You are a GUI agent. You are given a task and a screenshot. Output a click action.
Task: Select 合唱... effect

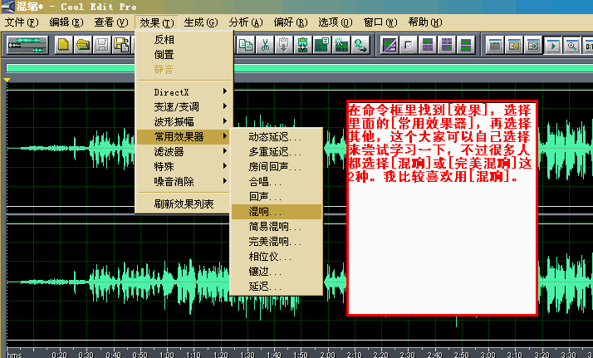pyautogui.click(x=277, y=182)
